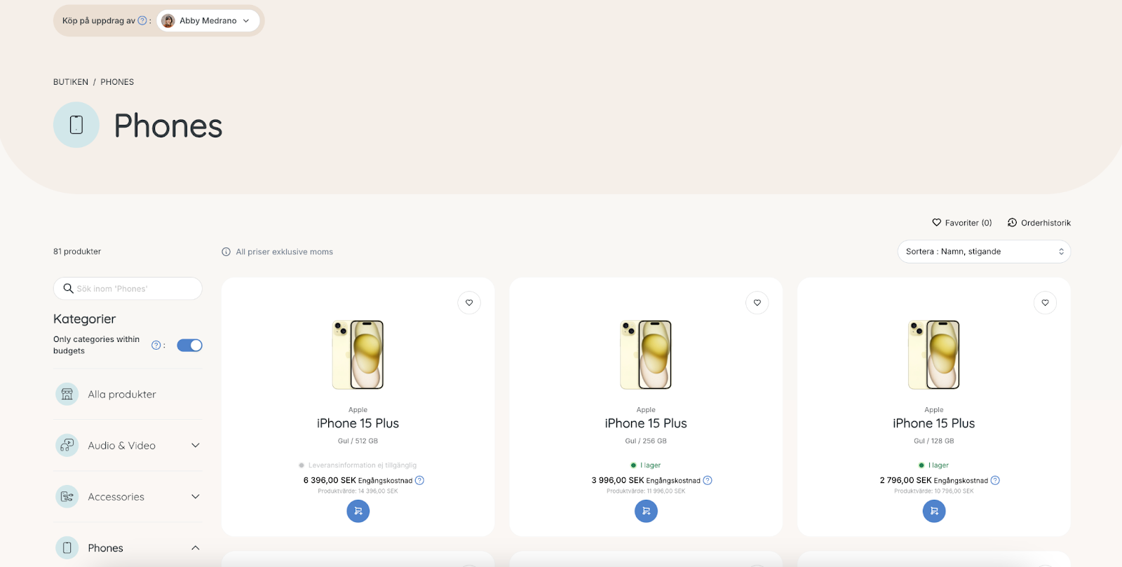This screenshot has height=567, width=1122.
Task: Click the Sök inom 'Phones' search field
Action: click(128, 289)
